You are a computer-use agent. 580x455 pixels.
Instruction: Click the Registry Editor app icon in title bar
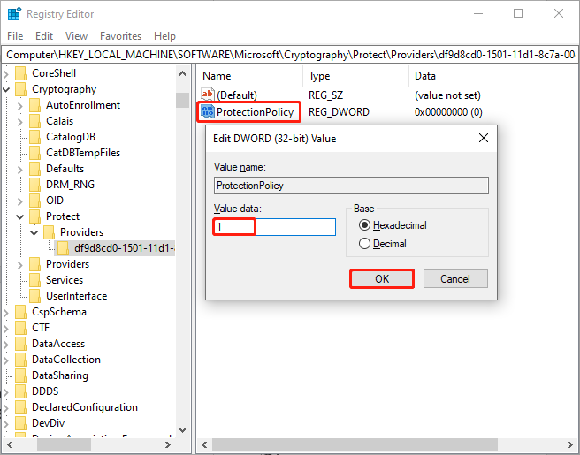14,14
